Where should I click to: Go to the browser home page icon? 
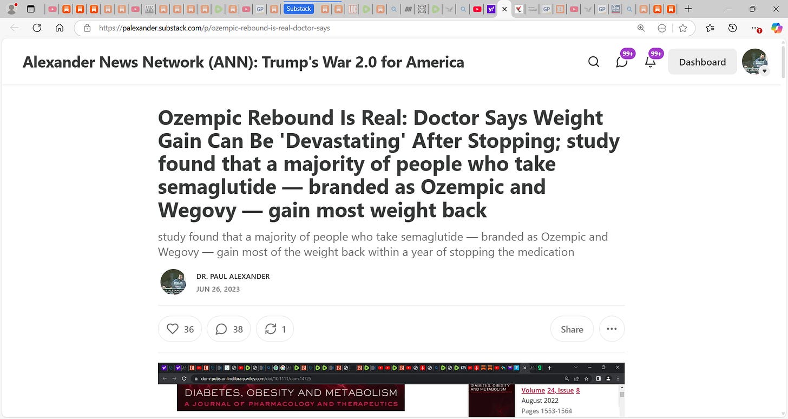click(x=60, y=28)
